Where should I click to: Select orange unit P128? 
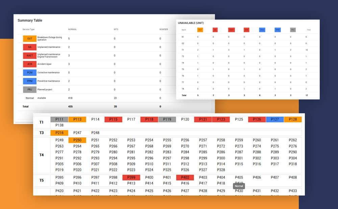click(x=293, y=119)
